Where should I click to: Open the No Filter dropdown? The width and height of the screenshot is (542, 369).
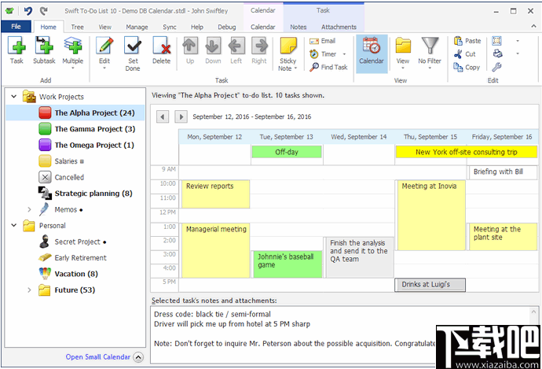click(430, 53)
